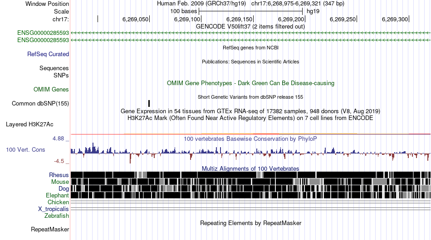
Task: Select the Mouse alignment row label
Action: pyautogui.click(x=60, y=182)
